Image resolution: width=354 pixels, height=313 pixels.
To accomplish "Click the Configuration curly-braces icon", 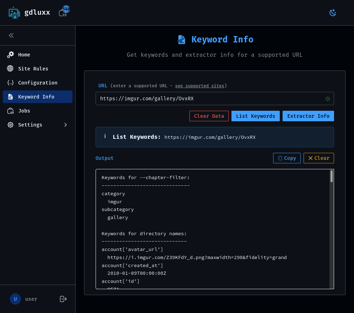I will [10, 83].
